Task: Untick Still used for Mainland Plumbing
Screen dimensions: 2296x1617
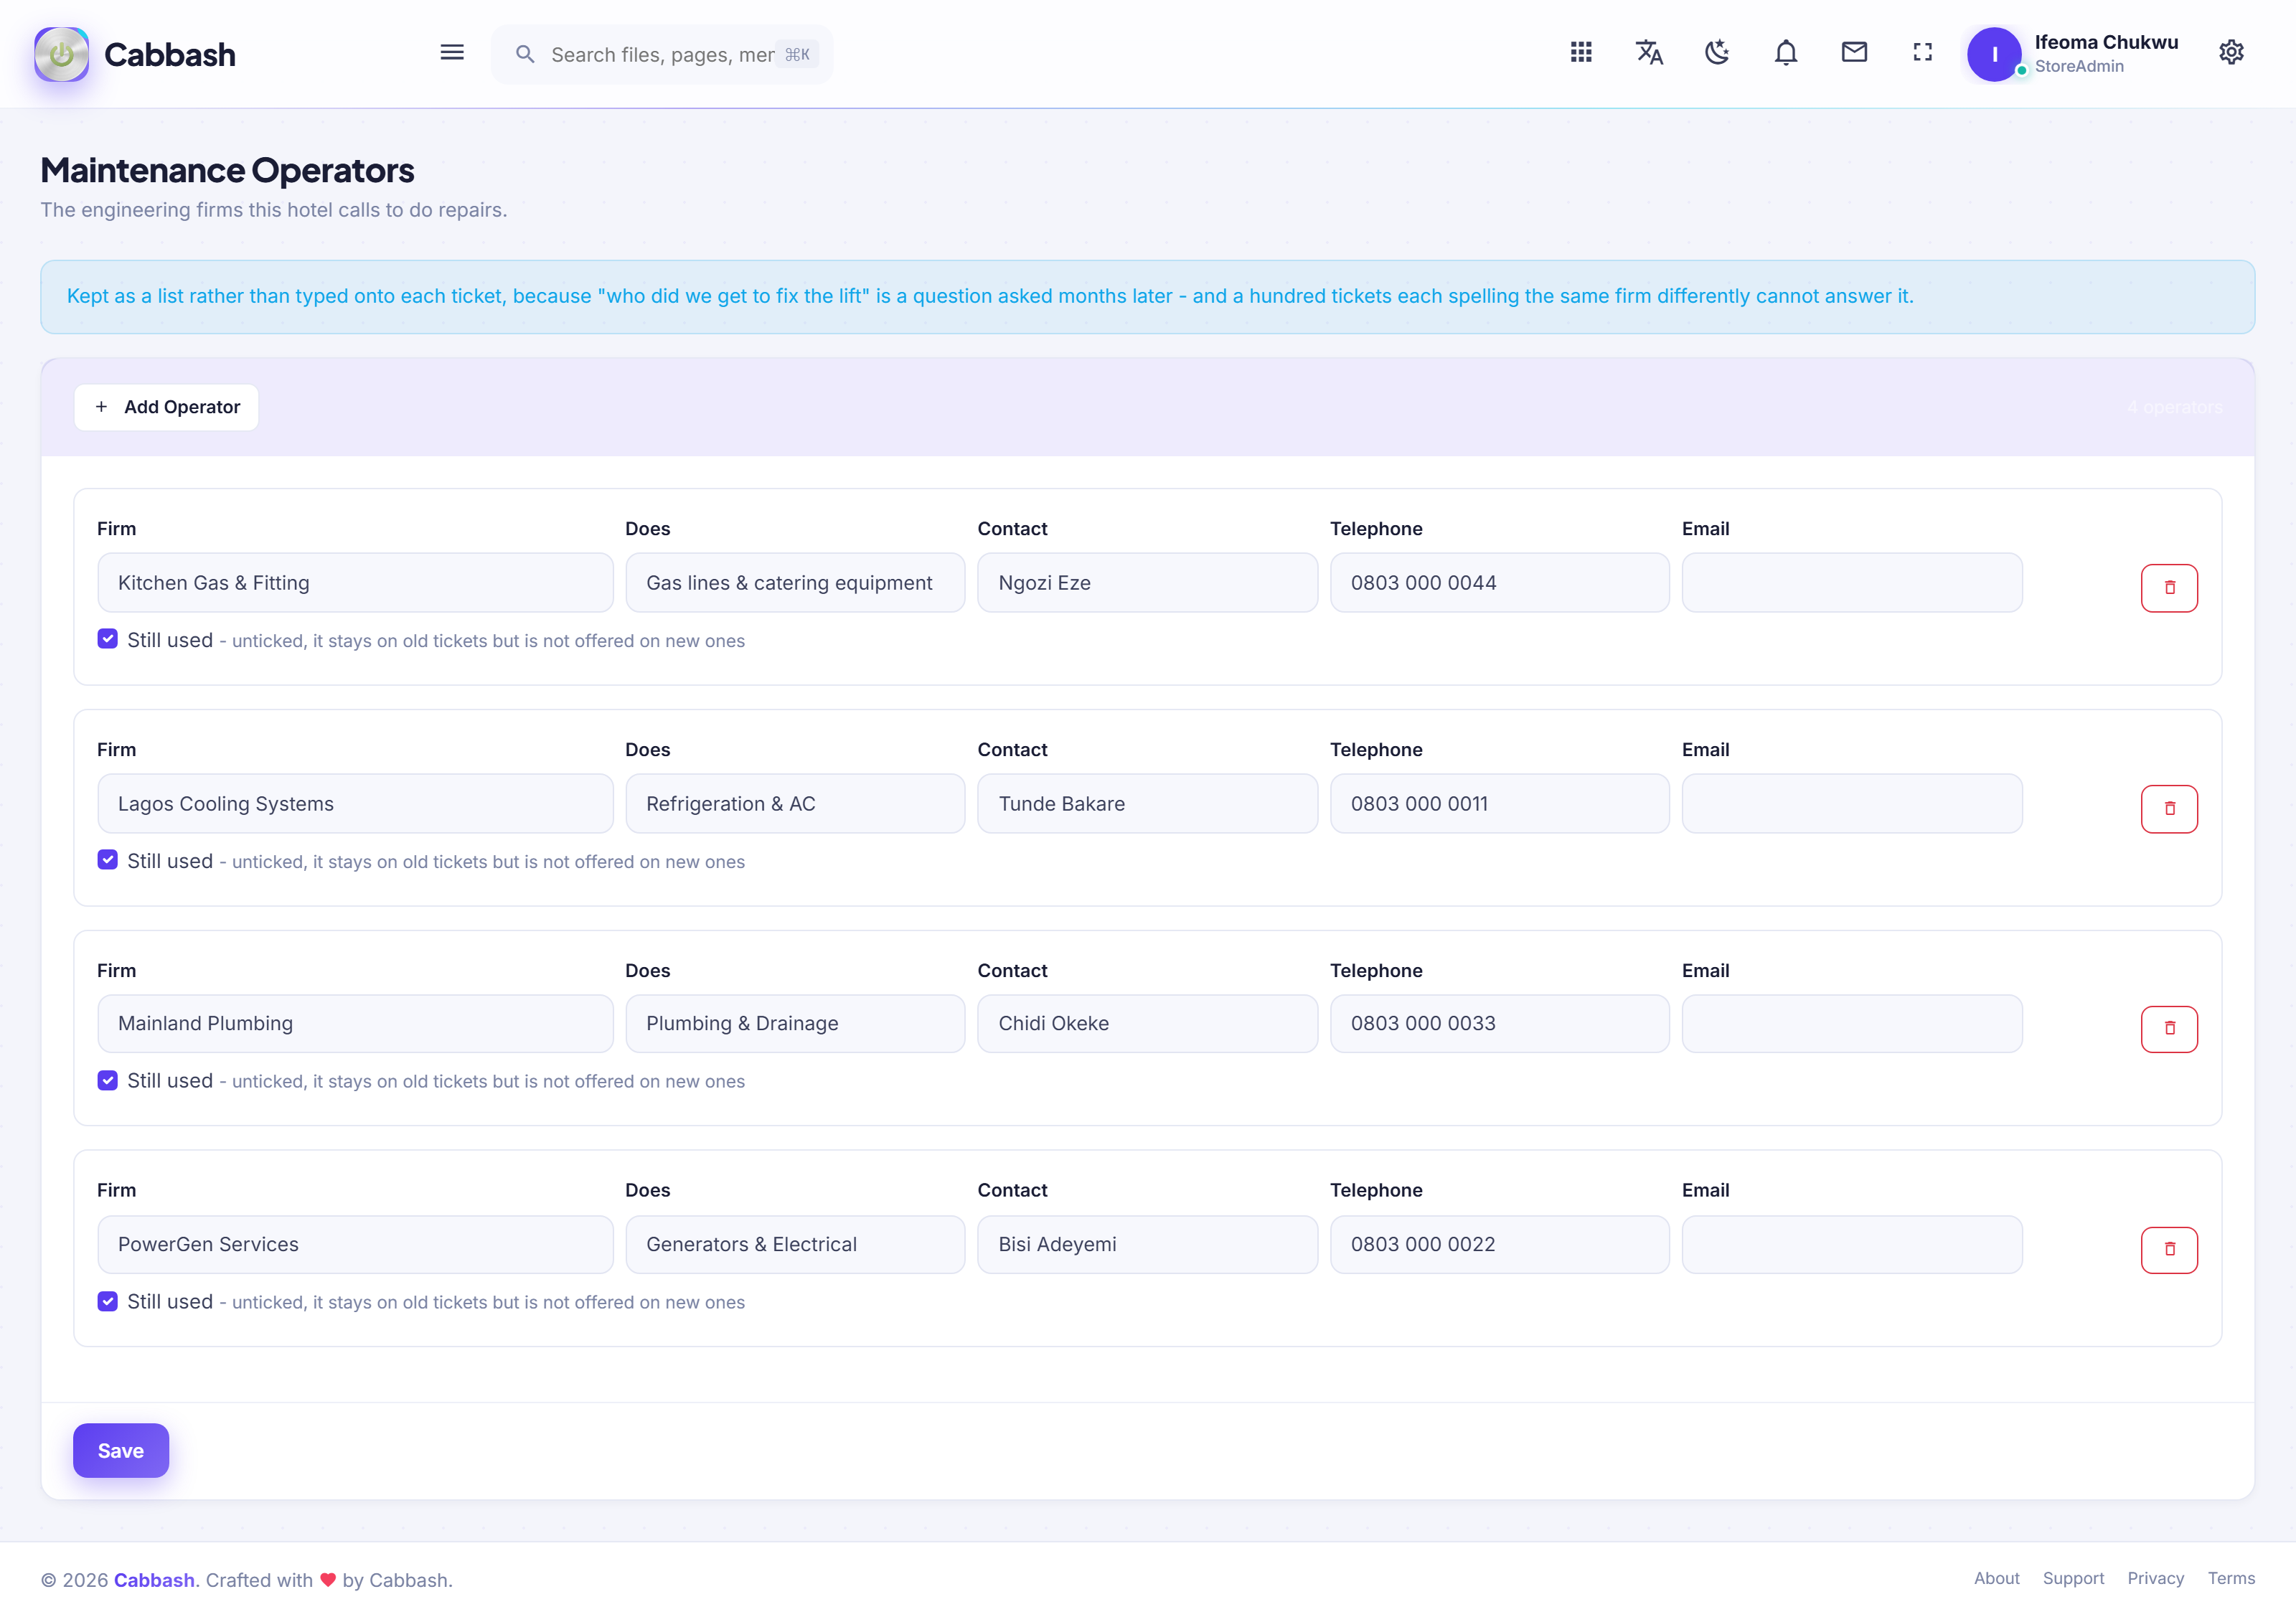Action: click(x=108, y=1080)
